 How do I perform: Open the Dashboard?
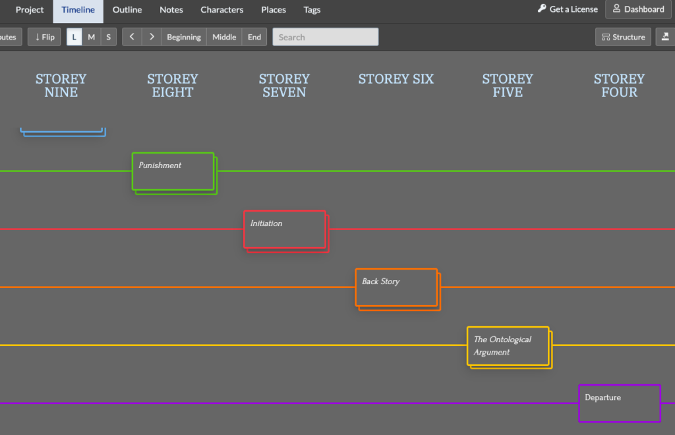[x=638, y=9]
